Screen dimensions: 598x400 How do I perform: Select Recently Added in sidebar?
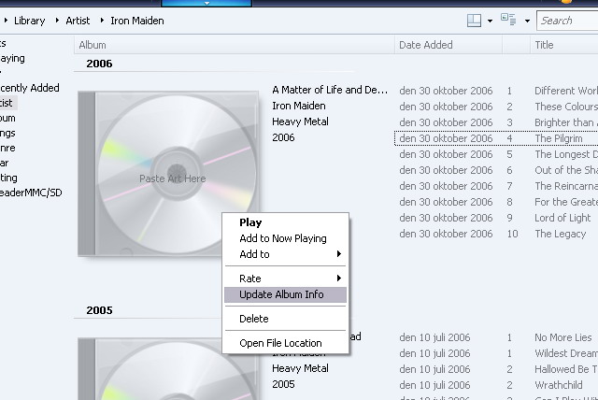click(30, 88)
